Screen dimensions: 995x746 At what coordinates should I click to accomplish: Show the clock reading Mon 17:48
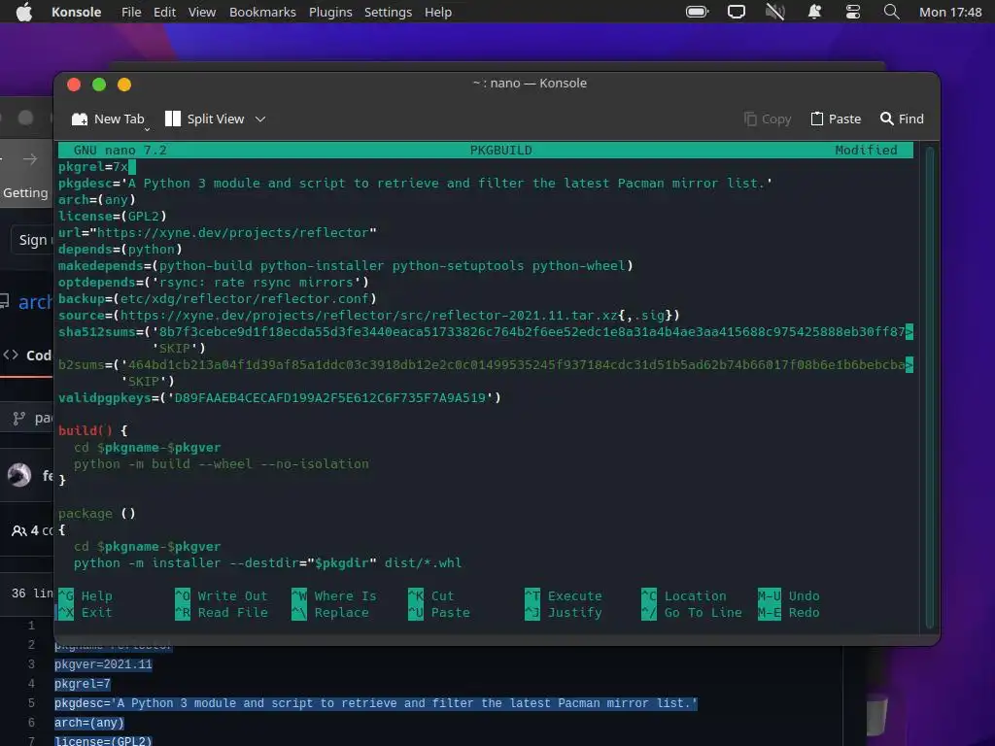pyautogui.click(x=950, y=12)
